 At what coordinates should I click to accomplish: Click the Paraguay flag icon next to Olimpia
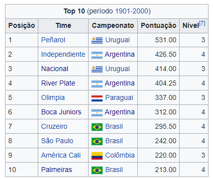(97, 98)
